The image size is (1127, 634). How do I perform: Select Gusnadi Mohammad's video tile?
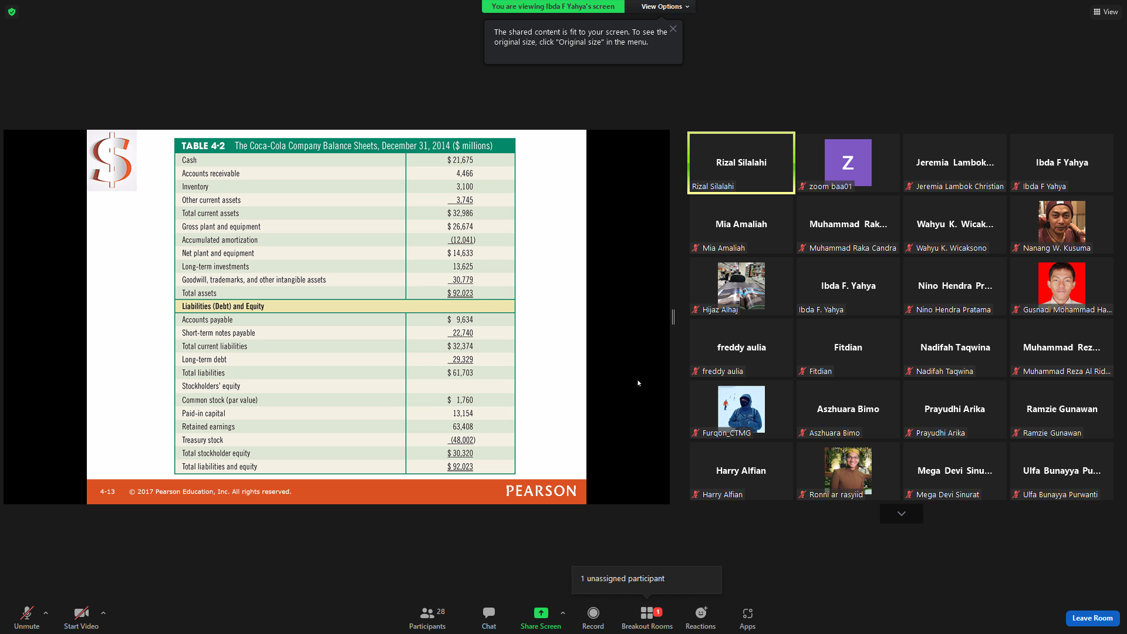point(1062,286)
